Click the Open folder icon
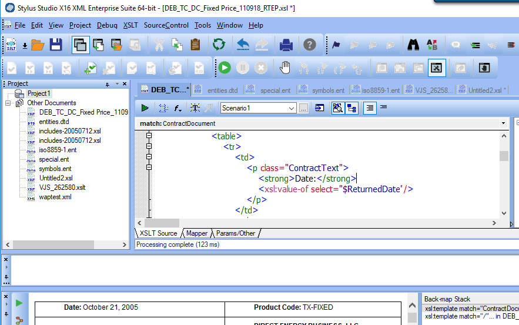The width and height of the screenshot is (519, 325). tap(38, 45)
